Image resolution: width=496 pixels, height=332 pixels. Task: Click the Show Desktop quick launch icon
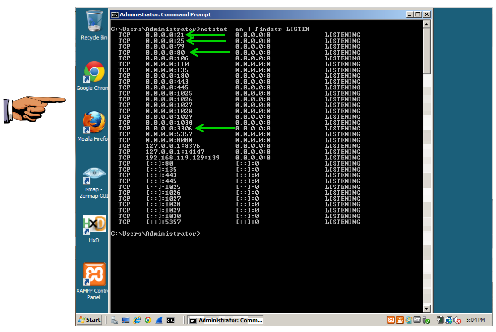(126, 320)
